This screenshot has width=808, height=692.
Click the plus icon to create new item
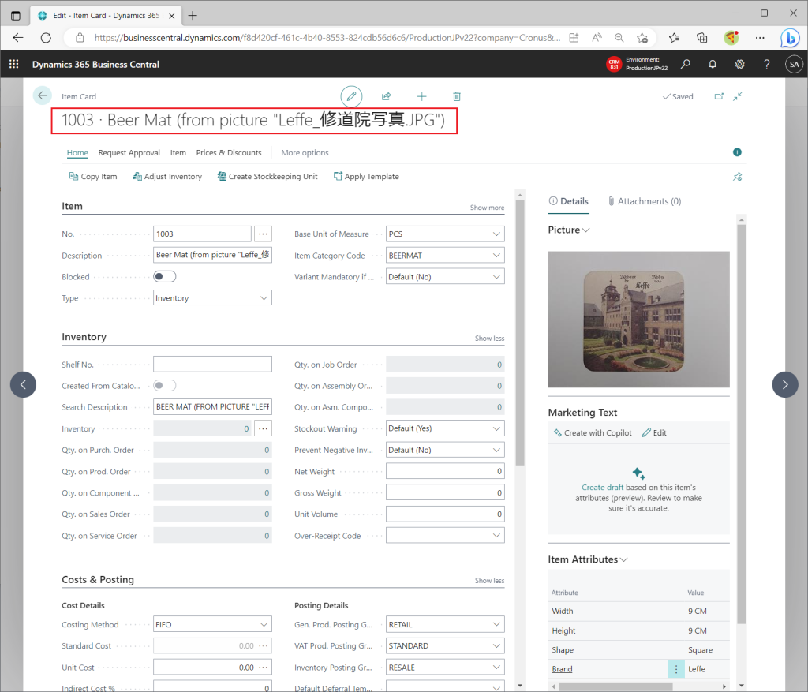421,96
